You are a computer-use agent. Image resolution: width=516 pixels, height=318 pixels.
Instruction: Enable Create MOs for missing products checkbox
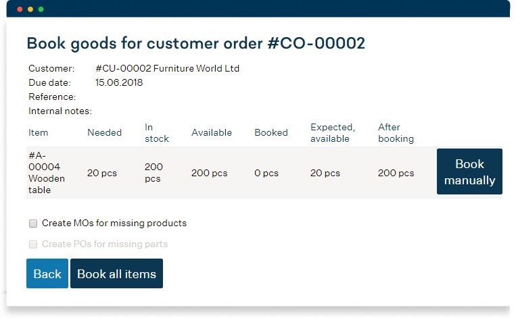point(33,223)
